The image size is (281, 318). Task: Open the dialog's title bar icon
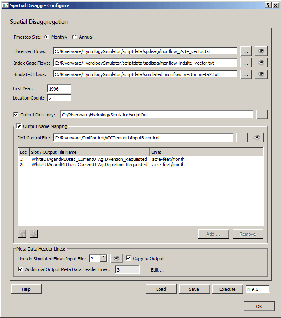point(5,5)
